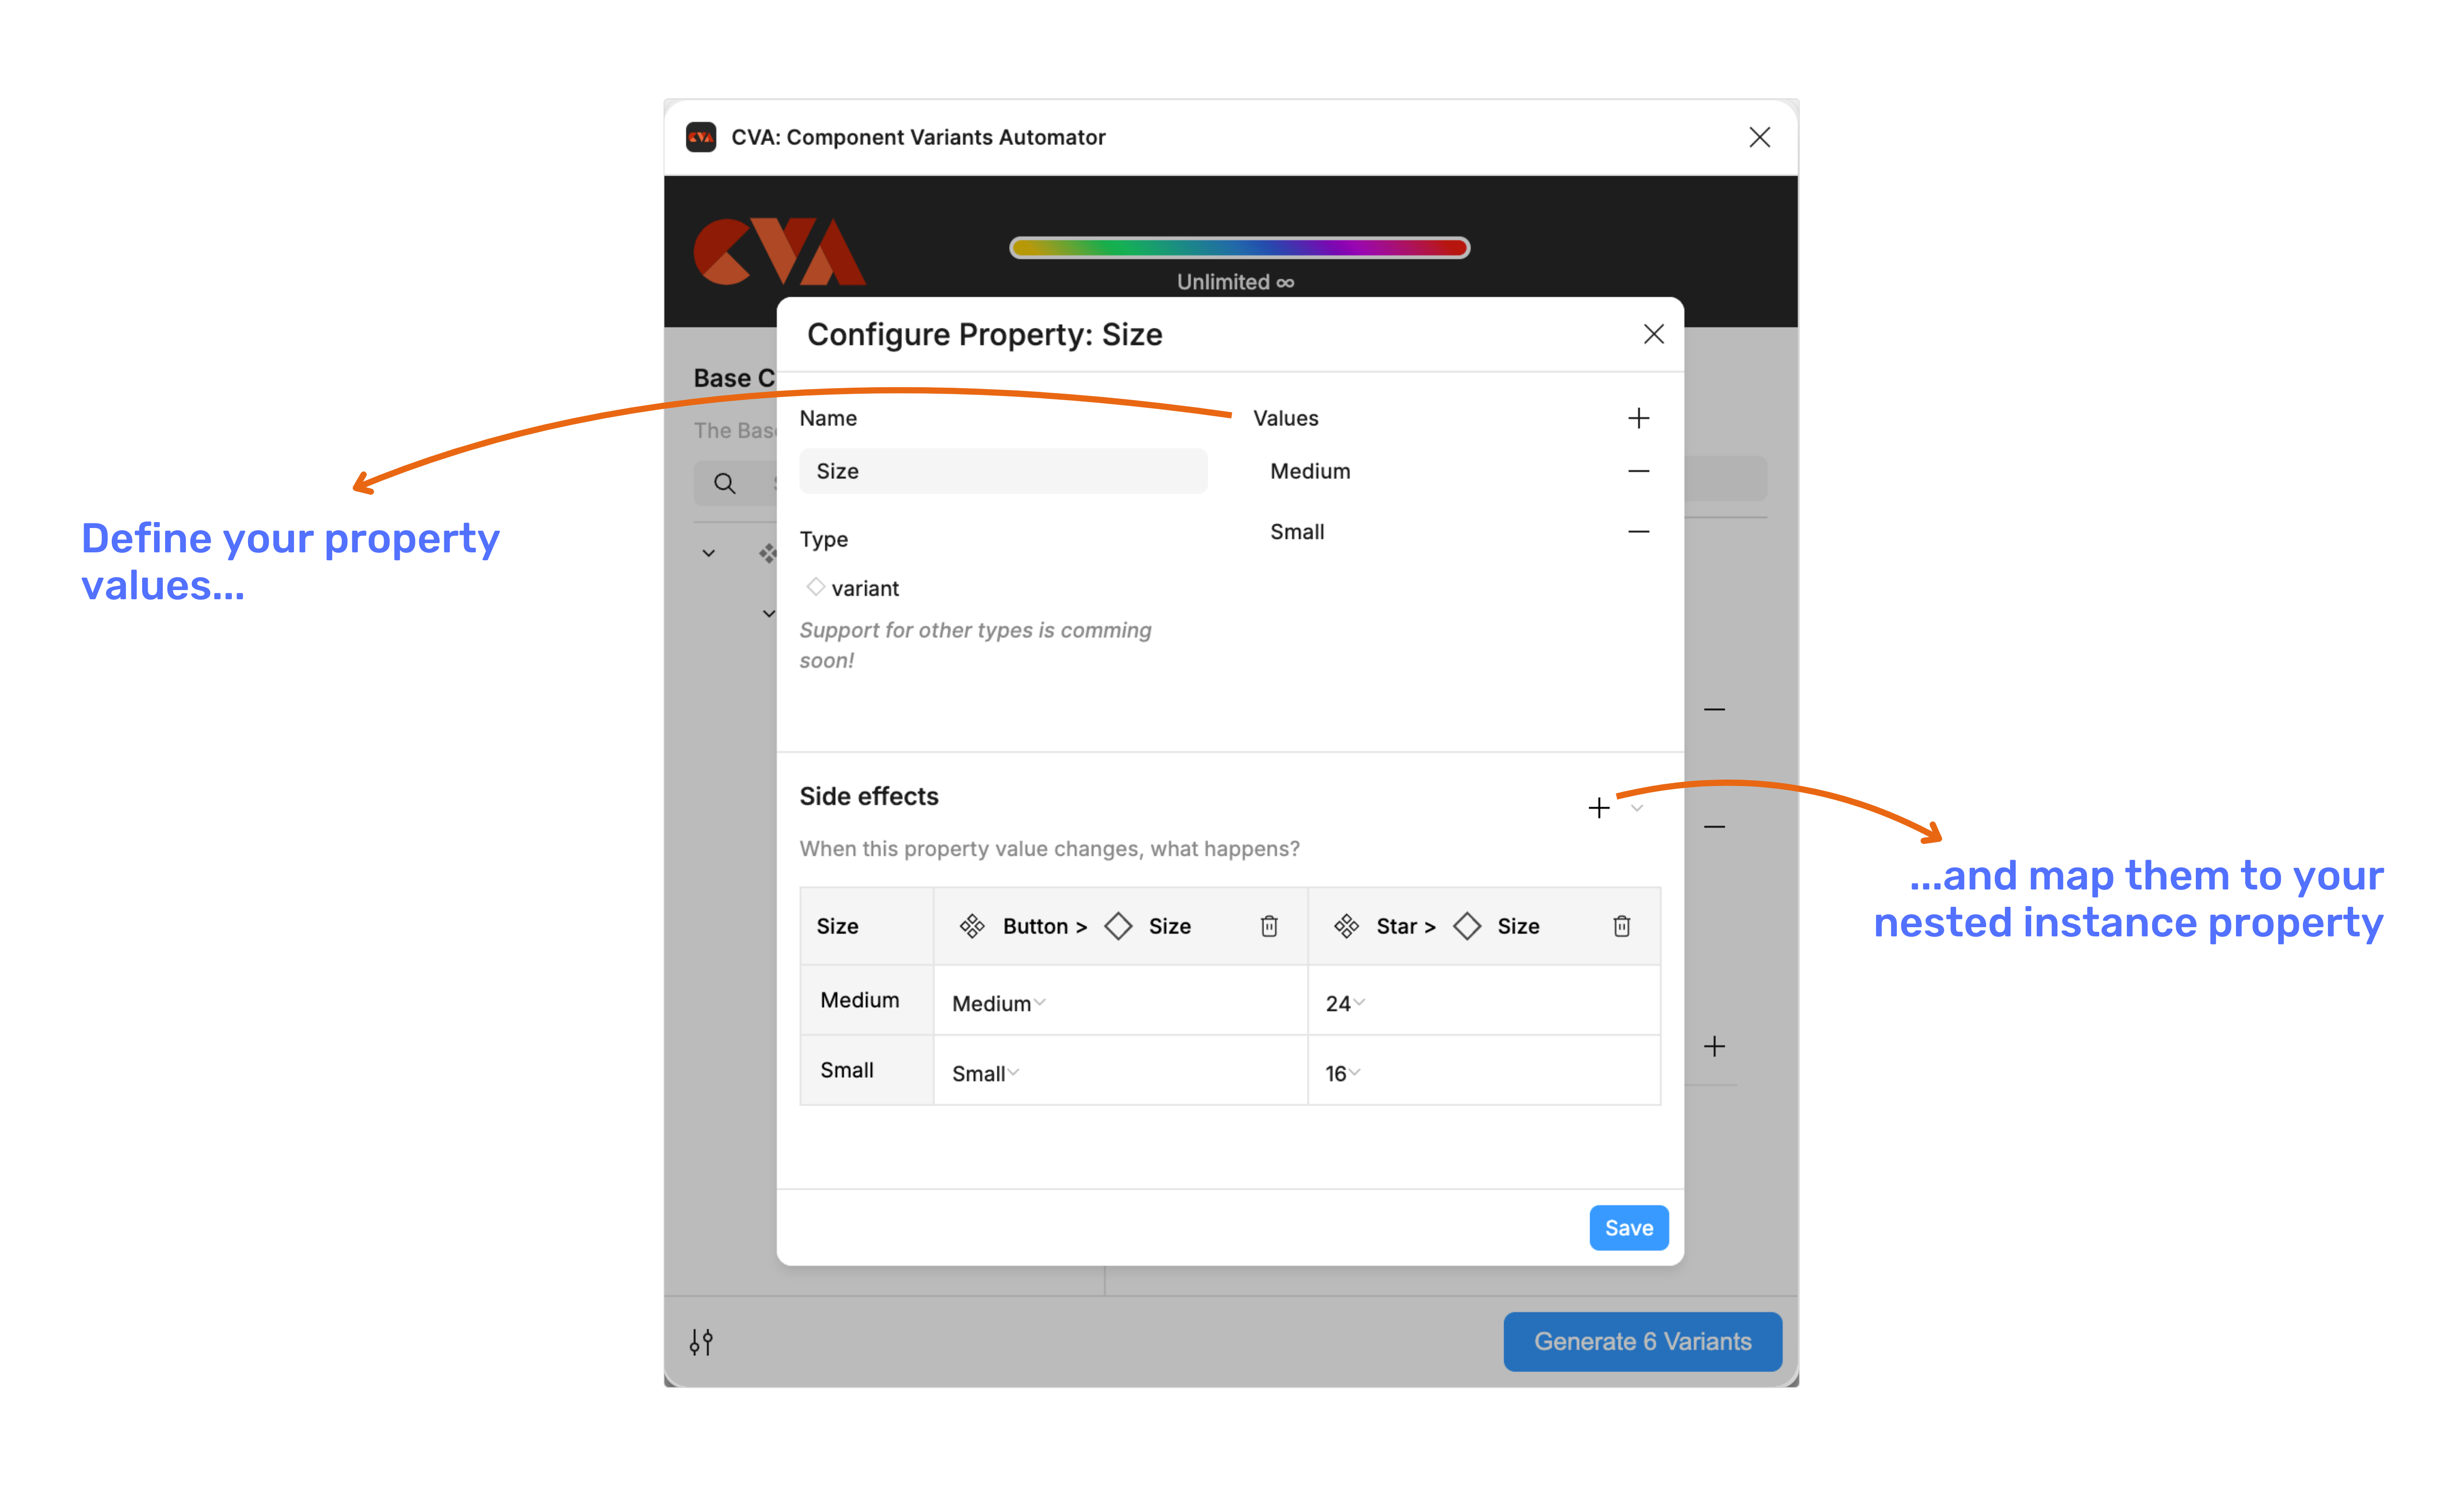Remove the Medium value with minus icon
2464x1486 pixels.
click(1638, 471)
